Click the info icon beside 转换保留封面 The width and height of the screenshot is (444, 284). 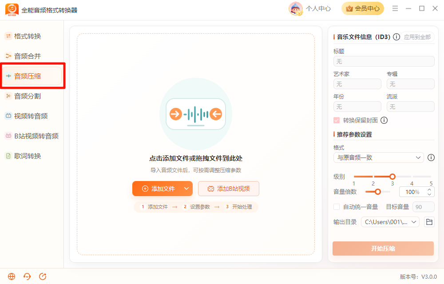(x=384, y=120)
